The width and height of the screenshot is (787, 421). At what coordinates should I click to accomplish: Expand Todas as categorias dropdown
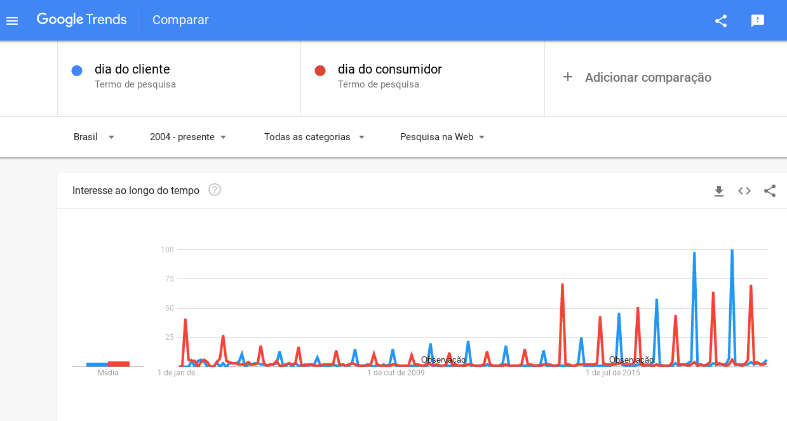click(314, 137)
